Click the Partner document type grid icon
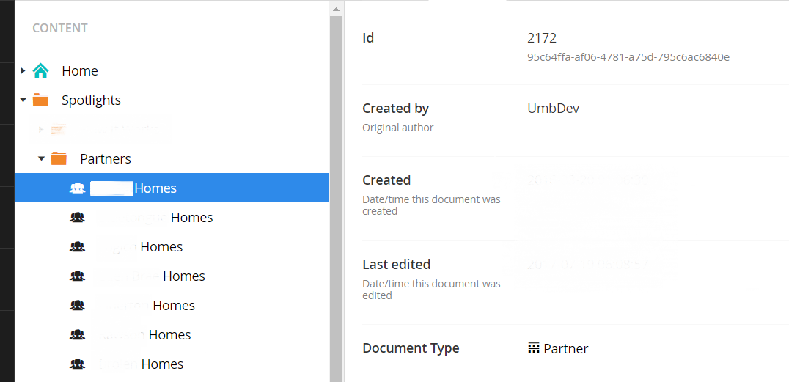Viewport: 789px width, 382px height. tap(534, 348)
